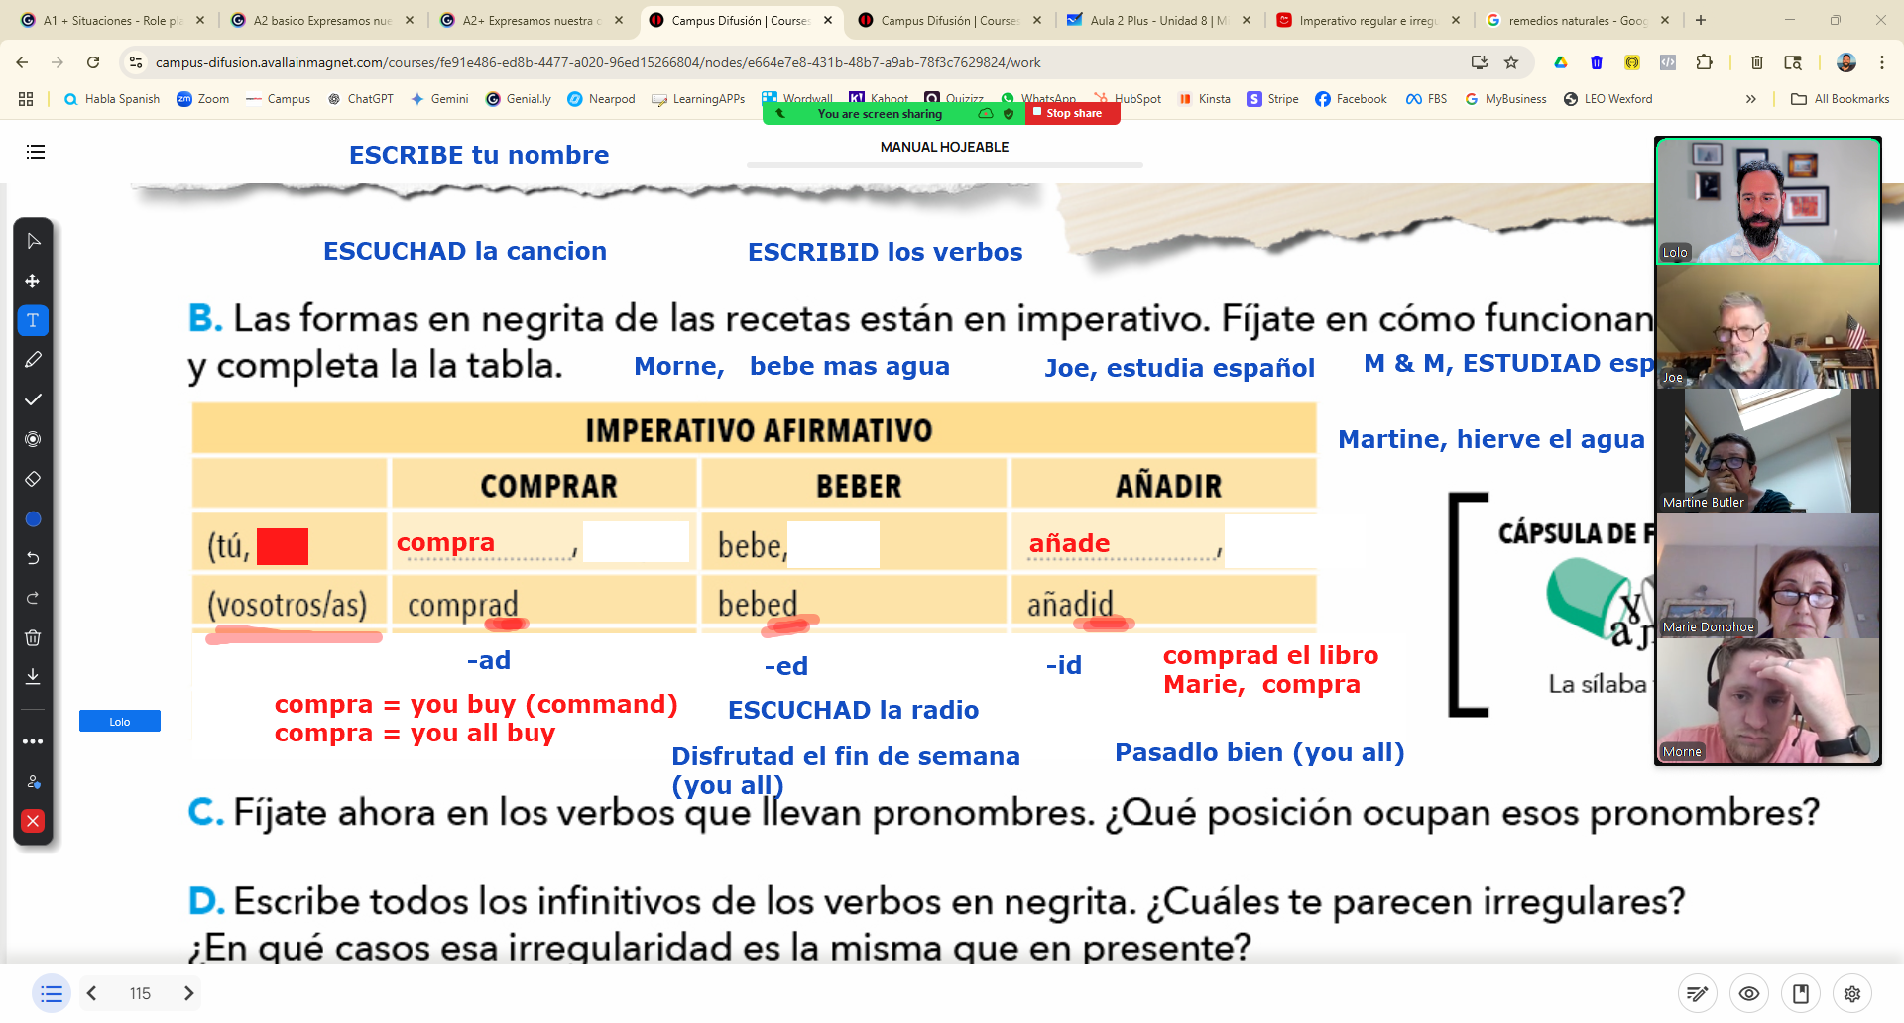This screenshot has height=1023, width=1904.
Task: Pick the checkmark stamp tool
Action: (33, 399)
